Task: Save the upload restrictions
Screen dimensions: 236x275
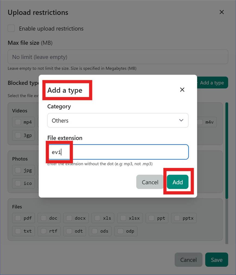Action: click(216, 260)
